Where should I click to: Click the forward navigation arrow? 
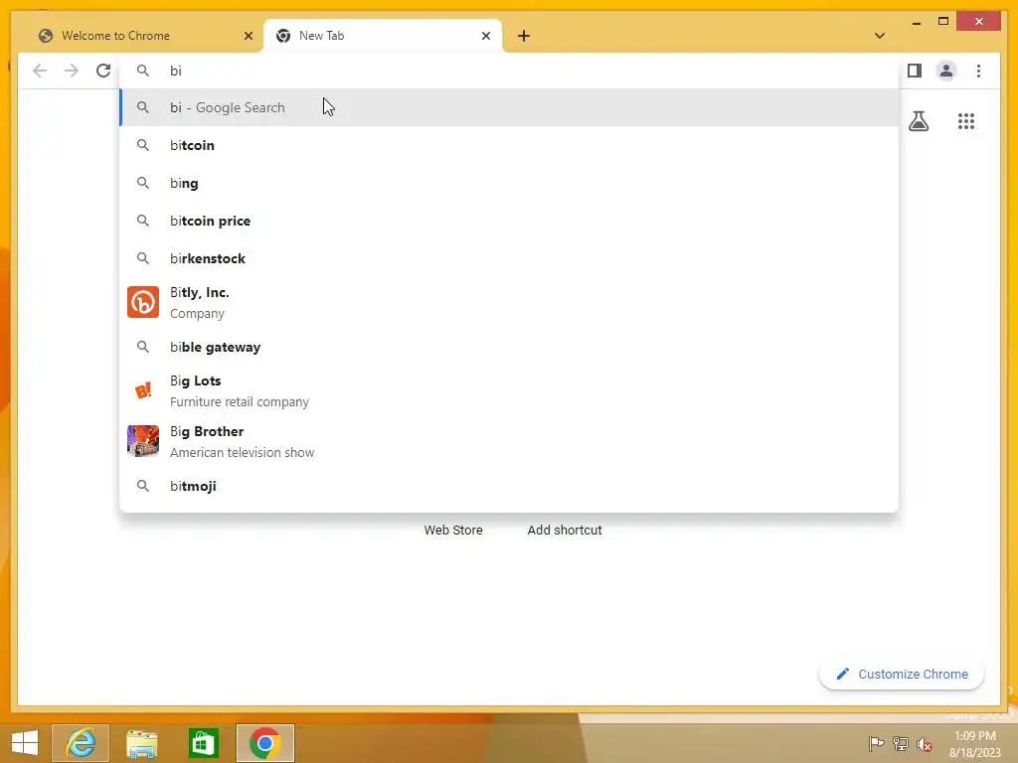[x=72, y=71]
